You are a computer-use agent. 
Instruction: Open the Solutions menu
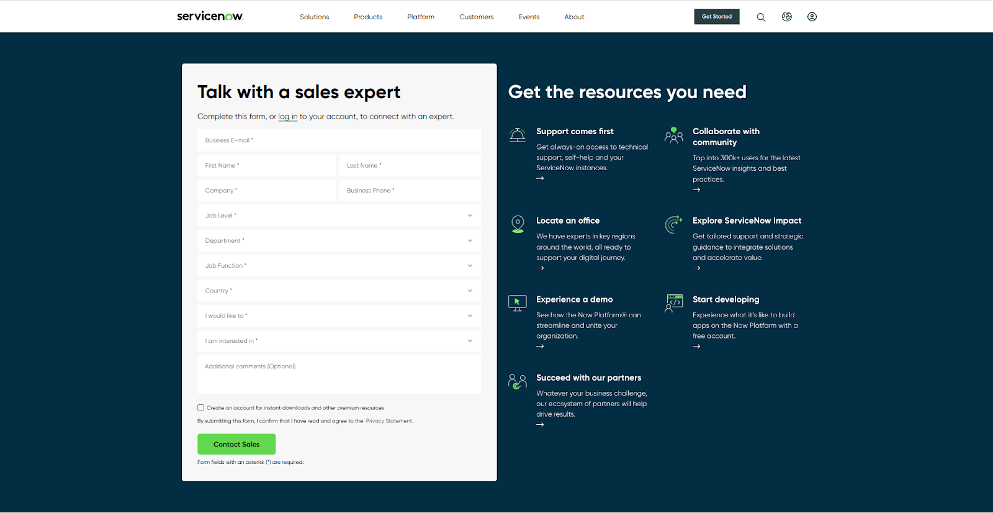(315, 17)
